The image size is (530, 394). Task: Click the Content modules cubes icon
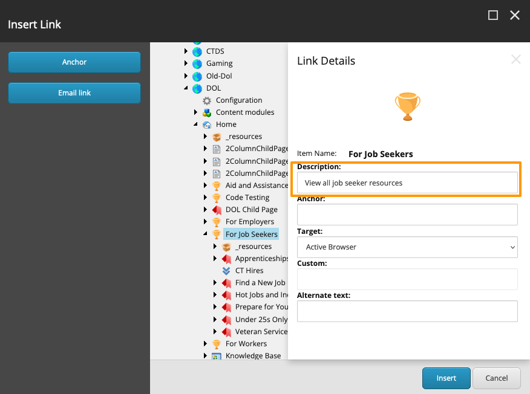coord(207,112)
